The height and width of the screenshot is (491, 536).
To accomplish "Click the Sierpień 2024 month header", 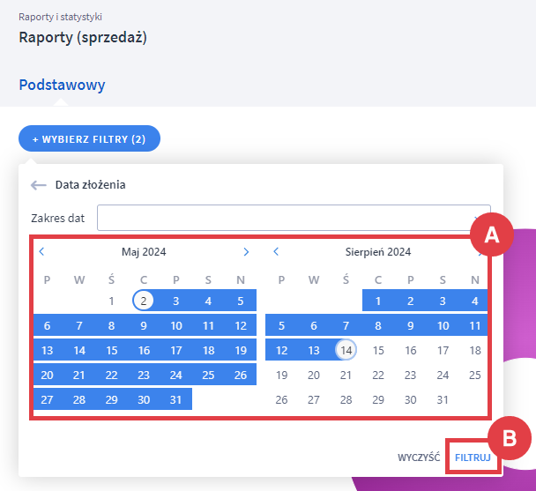I will click(x=378, y=251).
